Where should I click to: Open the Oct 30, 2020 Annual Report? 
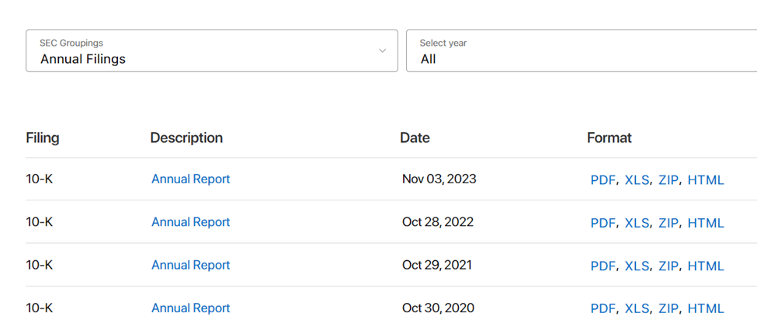(x=190, y=308)
